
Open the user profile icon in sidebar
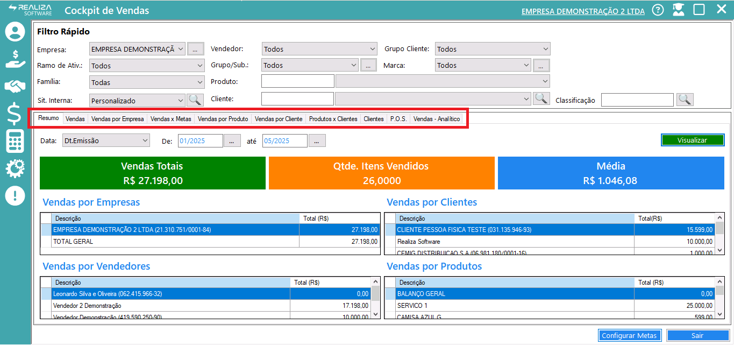(15, 32)
